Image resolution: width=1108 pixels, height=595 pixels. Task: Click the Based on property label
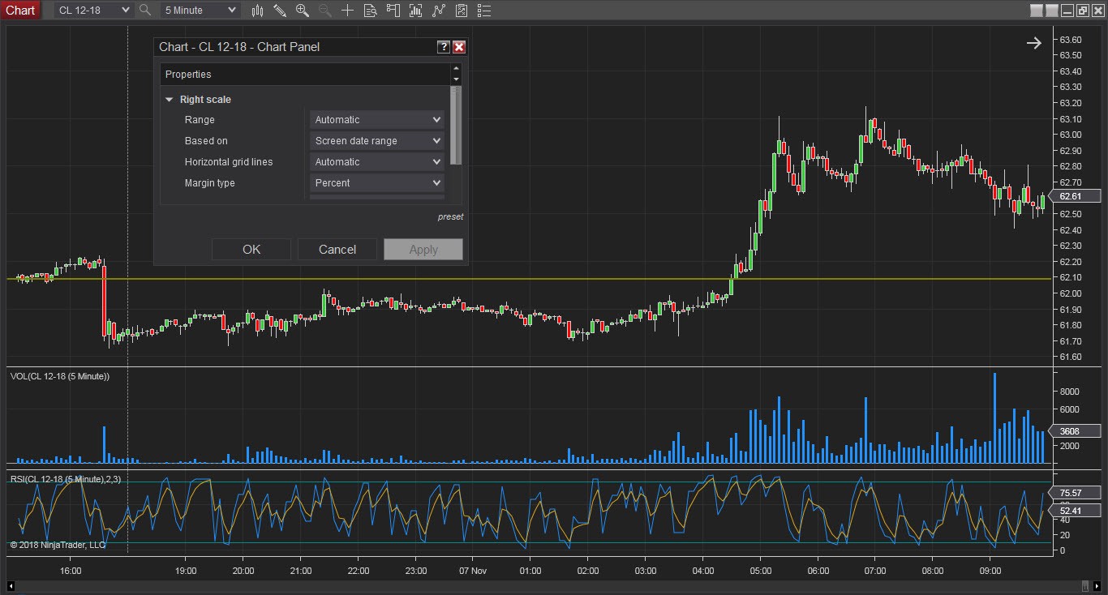coord(206,141)
